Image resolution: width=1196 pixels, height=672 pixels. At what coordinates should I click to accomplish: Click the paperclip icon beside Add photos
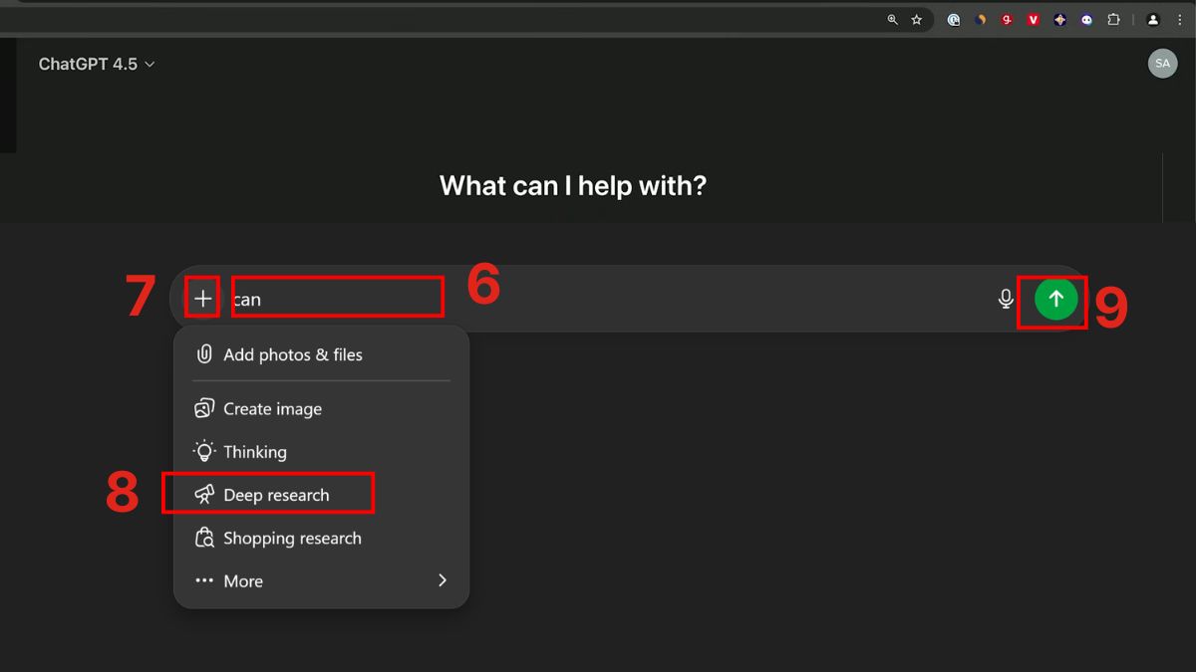[204, 354]
